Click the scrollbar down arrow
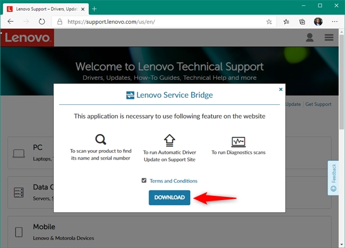This screenshot has width=345, height=248. tap(341, 244)
